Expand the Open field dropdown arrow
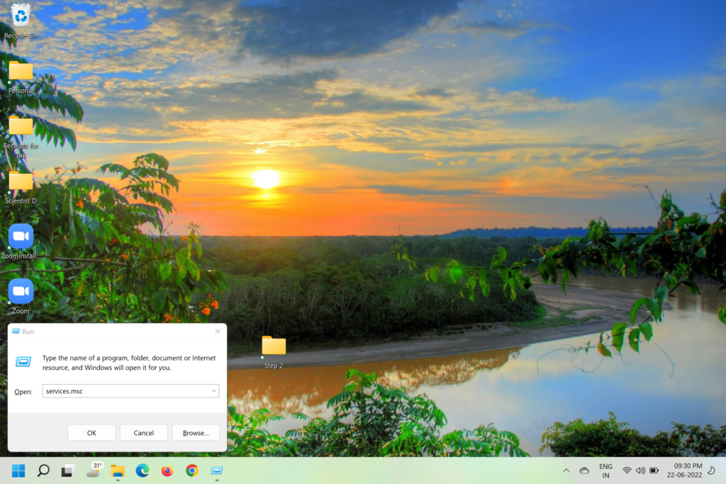726x484 pixels. (214, 390)
